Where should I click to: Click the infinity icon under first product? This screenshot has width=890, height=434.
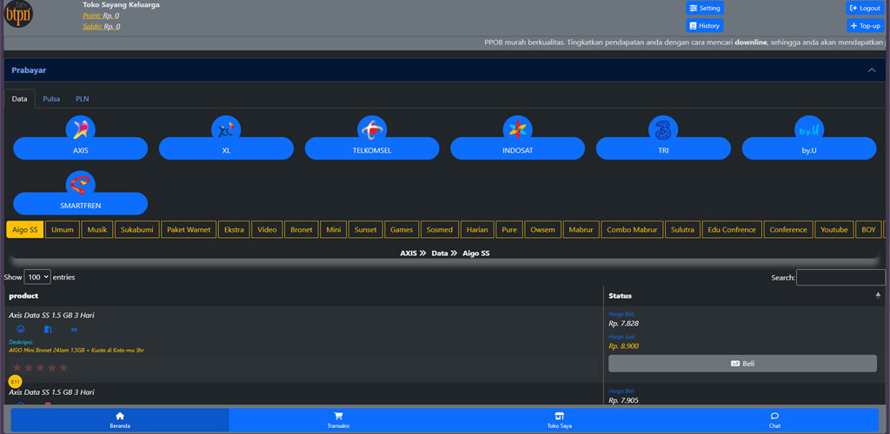(74, 329)
